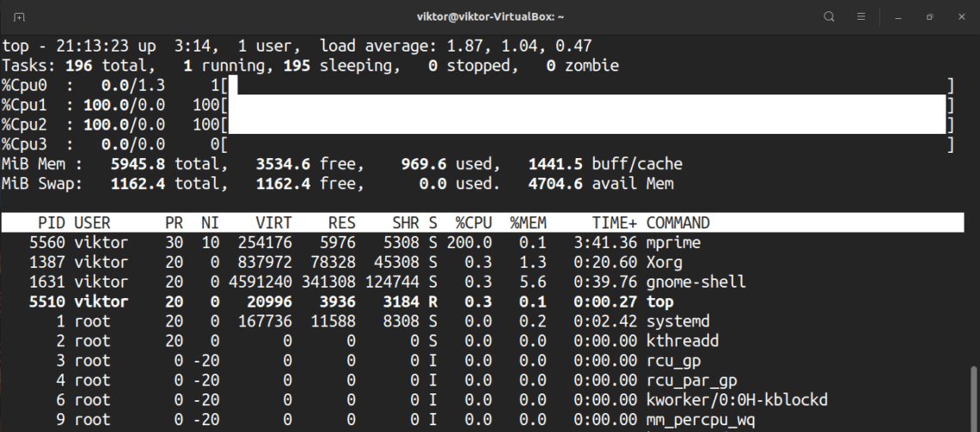The image size is (980, 432).
Task: Select the kthreadd process name
Action: coord(683,341)
